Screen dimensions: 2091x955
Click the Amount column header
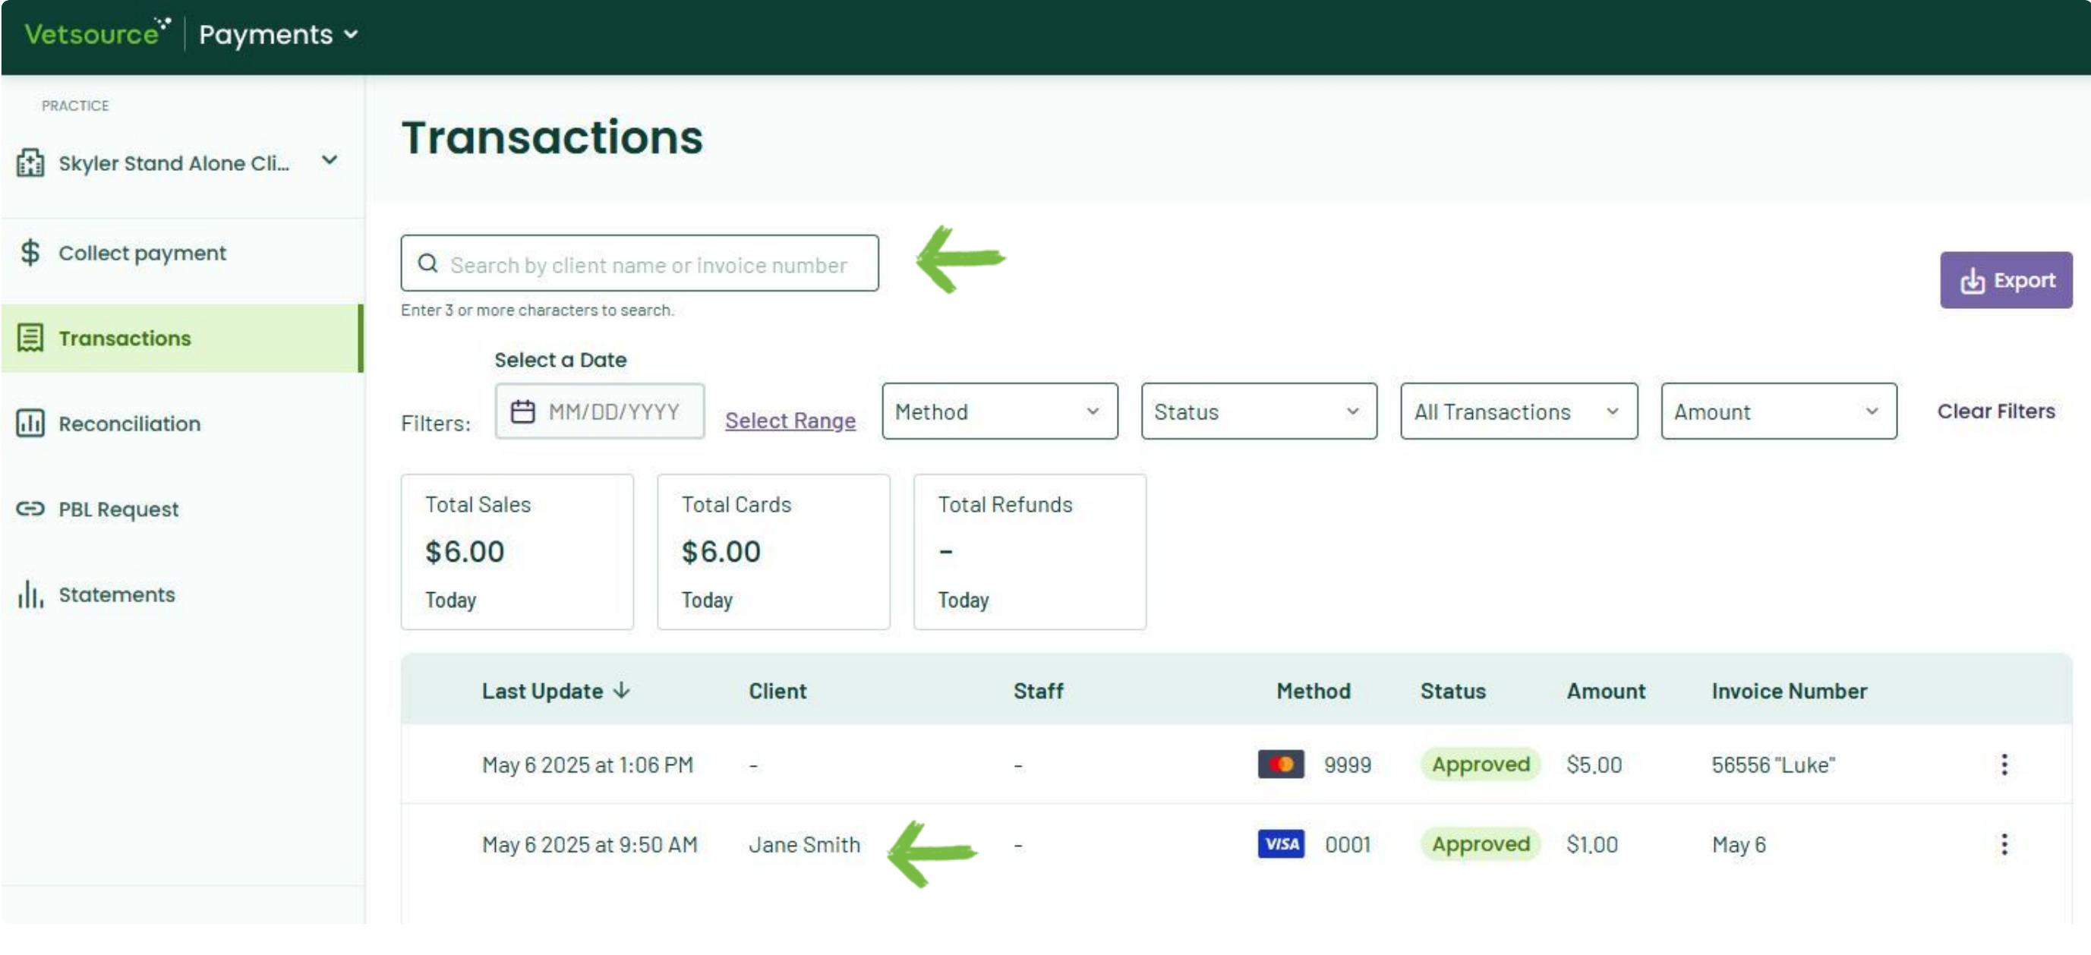tap(1606, 691)
